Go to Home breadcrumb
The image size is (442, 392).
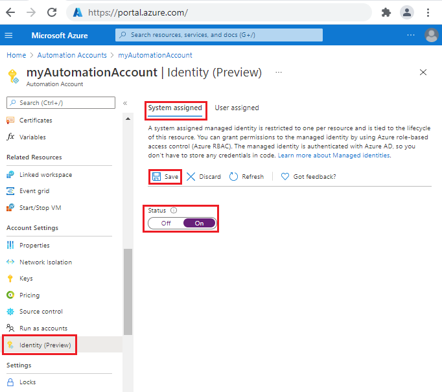(16, 55)
